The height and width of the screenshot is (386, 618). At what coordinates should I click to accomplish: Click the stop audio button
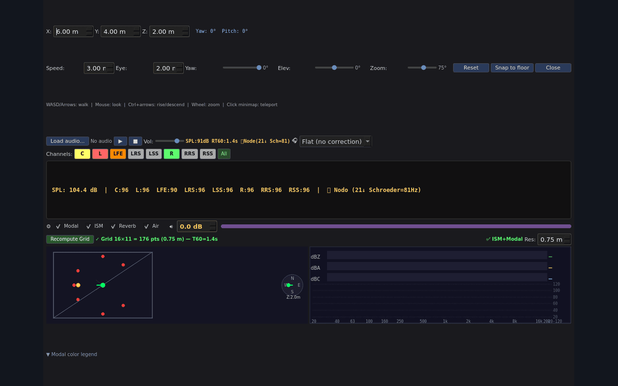[x=135, y=141]
